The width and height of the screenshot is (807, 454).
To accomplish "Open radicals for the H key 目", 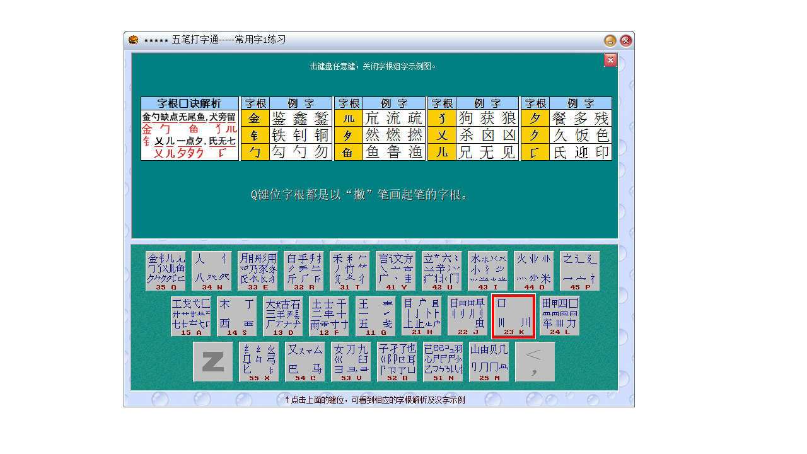I will pyautogui.click(x=421, y=315).
